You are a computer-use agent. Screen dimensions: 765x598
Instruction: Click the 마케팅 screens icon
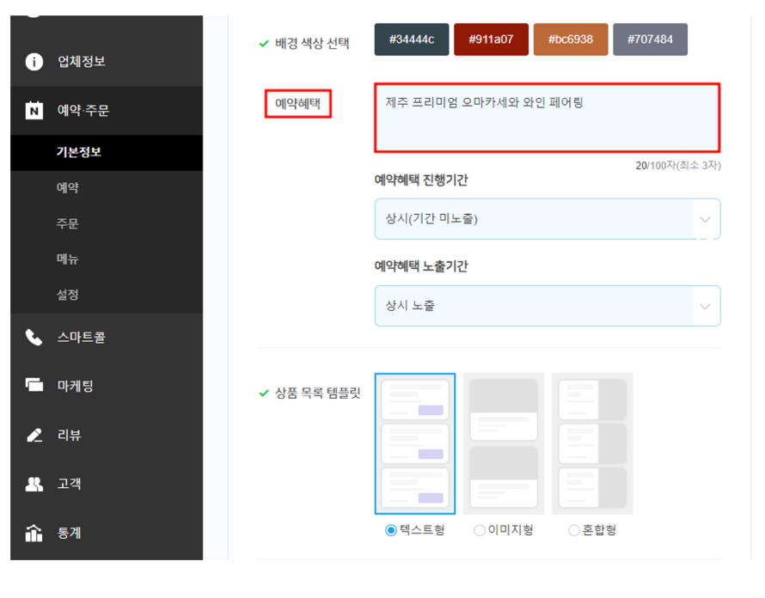(34, 385)
